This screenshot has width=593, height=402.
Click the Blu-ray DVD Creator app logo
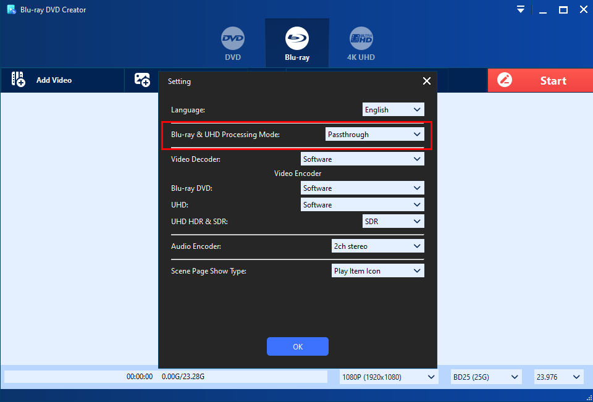tap(11, 9)
